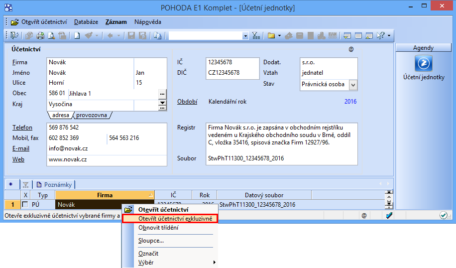Click the grey save diskette icon
Screen dimensions: 456x268
pyautogui.click(x=131, y=35)
